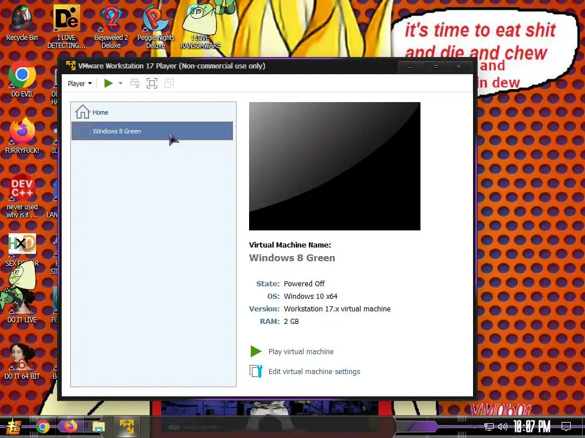Click the Powered Off state text
Screen dimensions: 585x438
pos(304,284)
